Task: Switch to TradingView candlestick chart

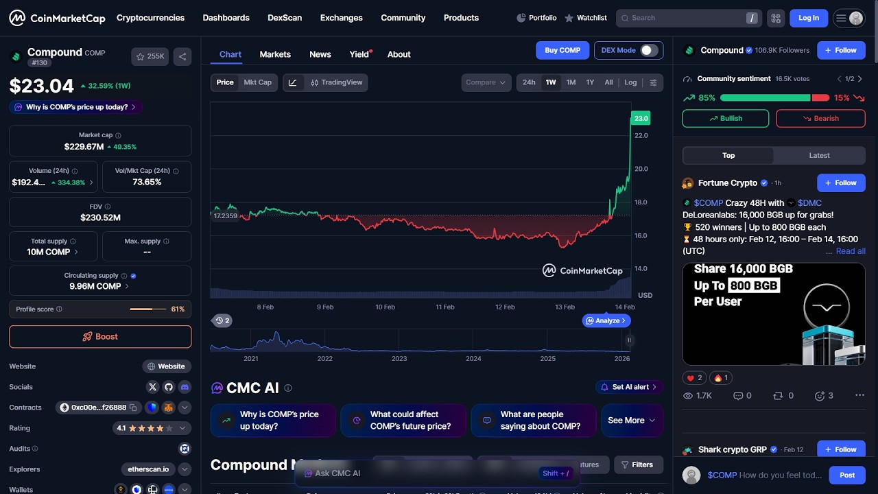Action: (335, 82)
